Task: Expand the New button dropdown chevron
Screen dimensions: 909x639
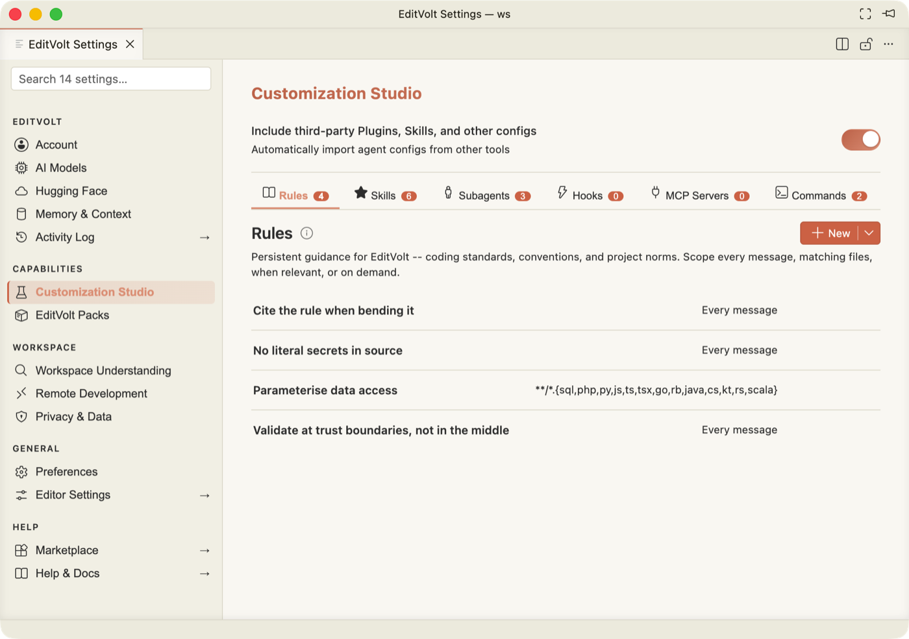Action: (869, 233)
